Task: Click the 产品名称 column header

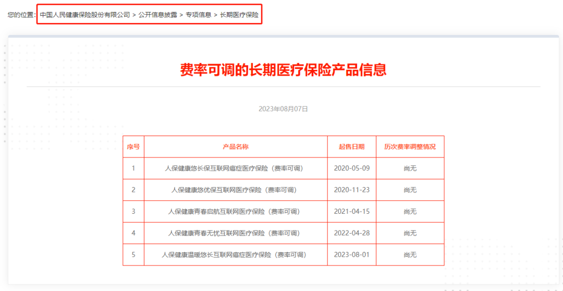Action: click(x=236, y=147)
